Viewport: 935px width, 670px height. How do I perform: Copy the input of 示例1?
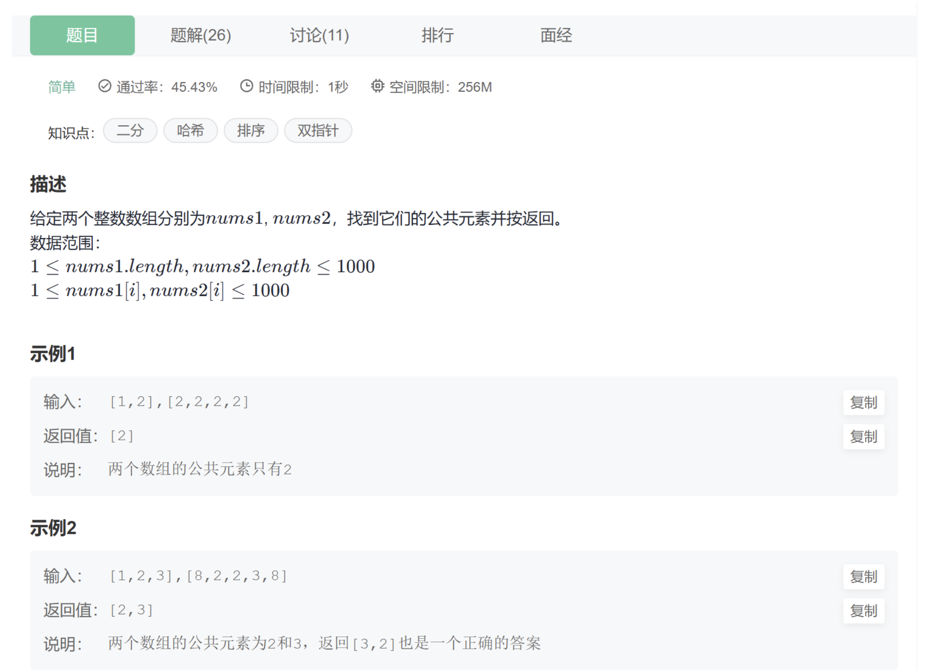coord(864,403)
